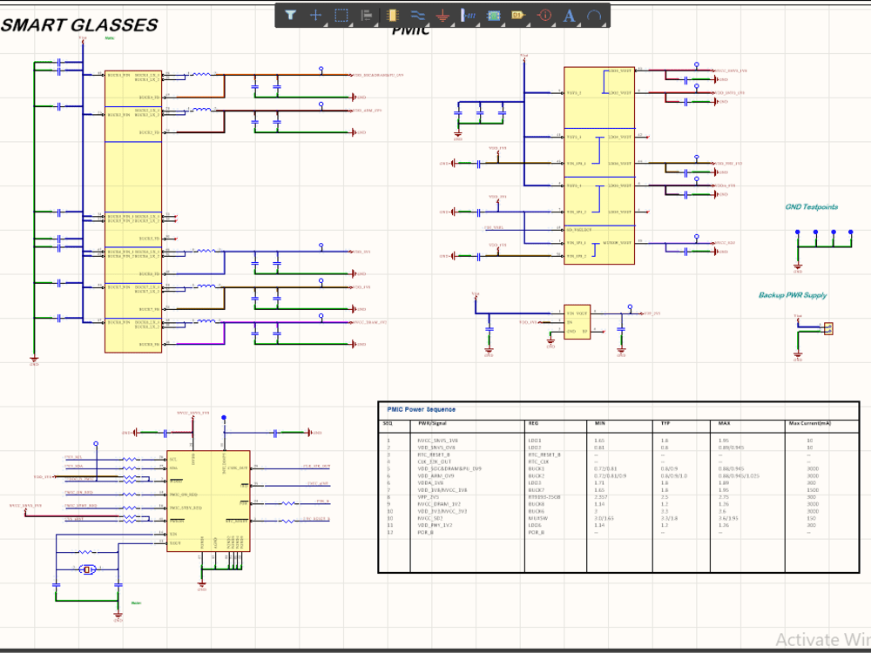Select the Place Arc drawing tool
The image size is (871, 653).
[593, 15]
